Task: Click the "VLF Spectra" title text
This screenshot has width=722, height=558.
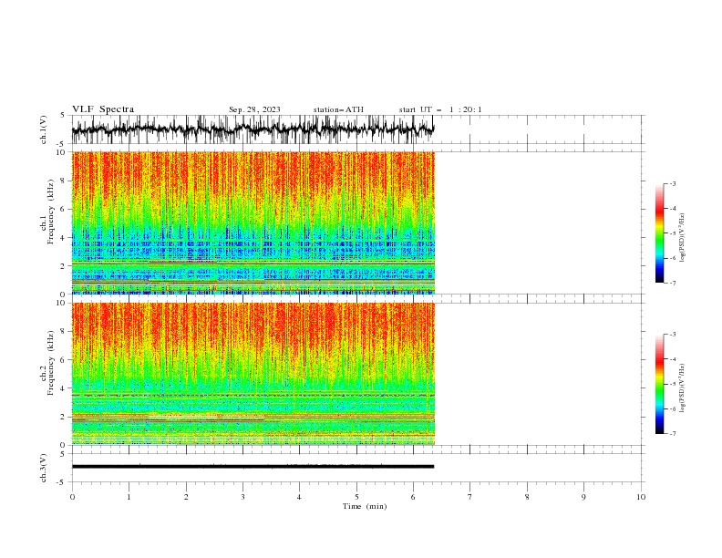Action: coord(103,109)
